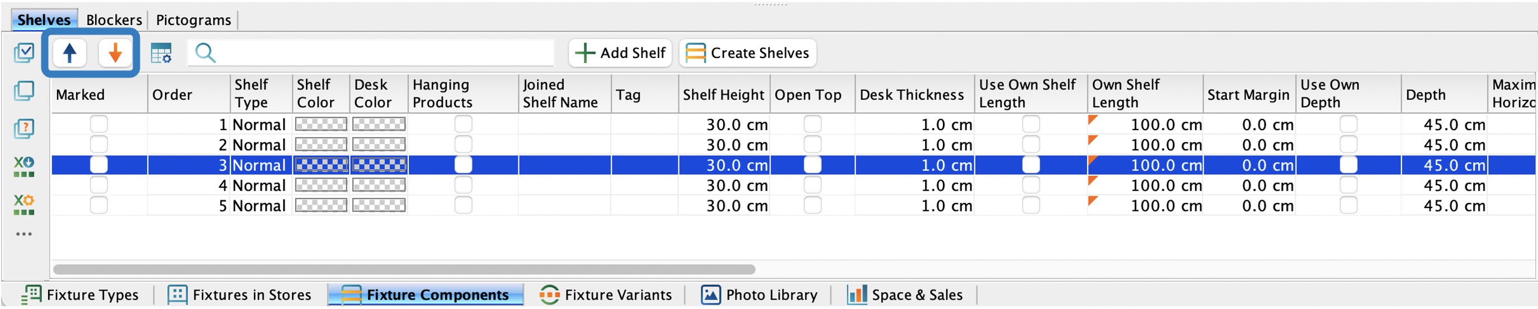Click the Excel import icon with blue arrow
The image size is (1538, 309).
[x=24, y=167]
